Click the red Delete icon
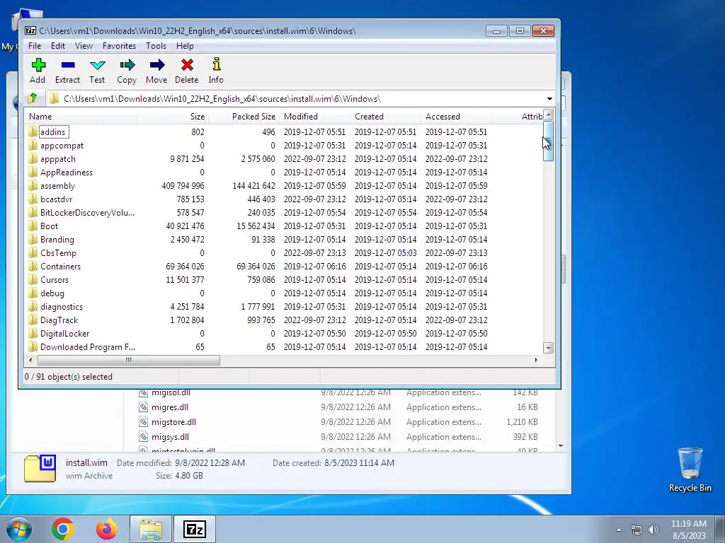The width and height of the screenshot is (725, 543). coord(187,65)
